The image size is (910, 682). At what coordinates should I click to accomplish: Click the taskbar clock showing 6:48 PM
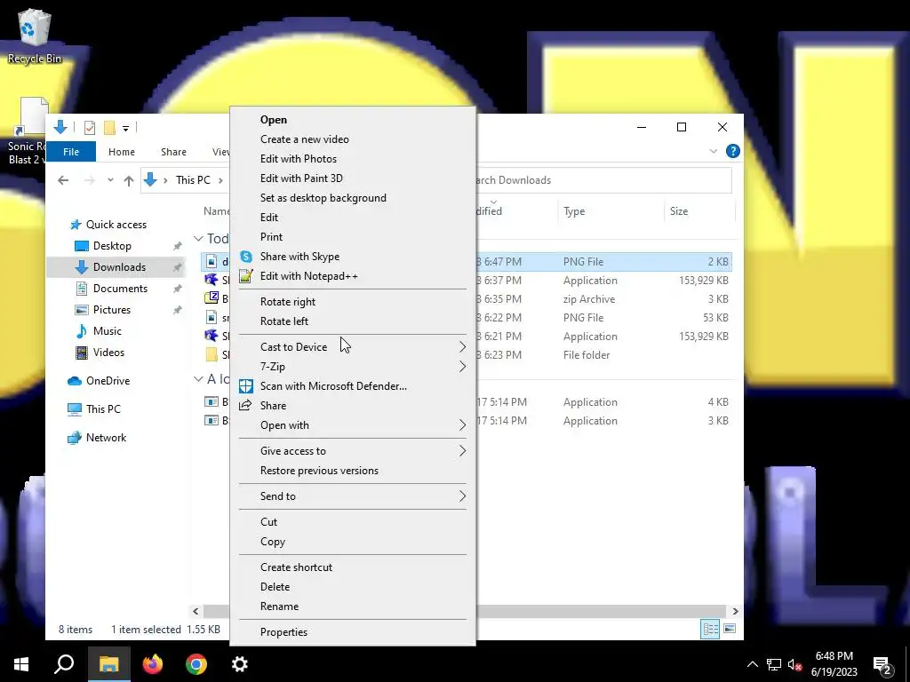pyautogui.click(x=834, y=664)
